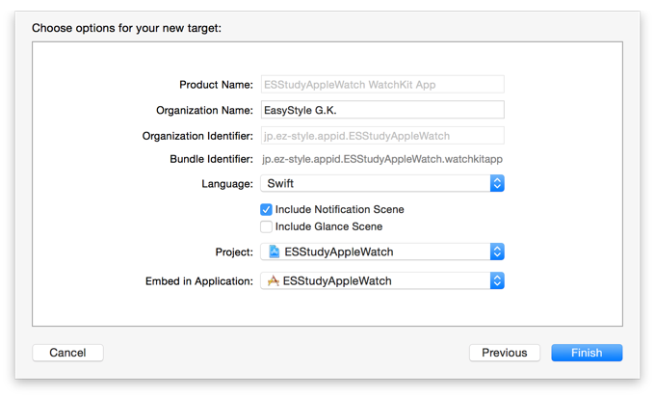The height and width of the screenshot is (397, 655).
Task: Click the Finish button
Action: (587, 353)
